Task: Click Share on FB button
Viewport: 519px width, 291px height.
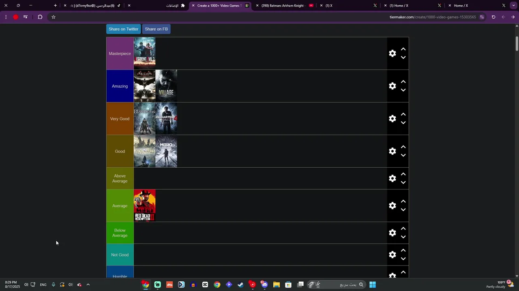Action: coord(156,29)
